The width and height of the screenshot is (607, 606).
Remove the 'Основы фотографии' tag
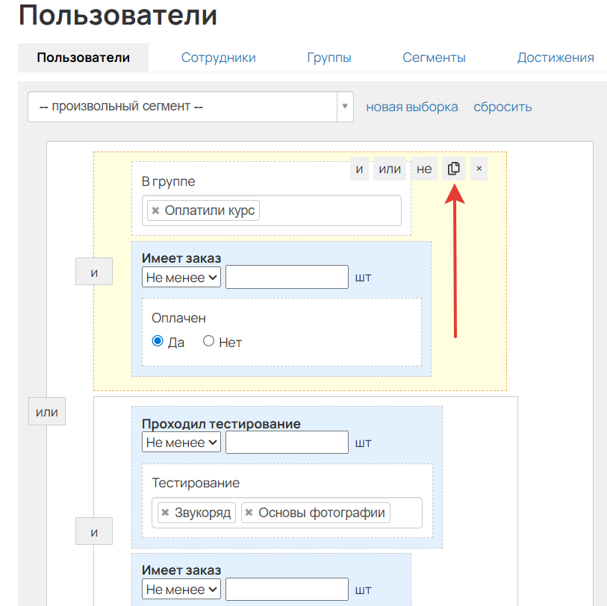coord(249,513)
